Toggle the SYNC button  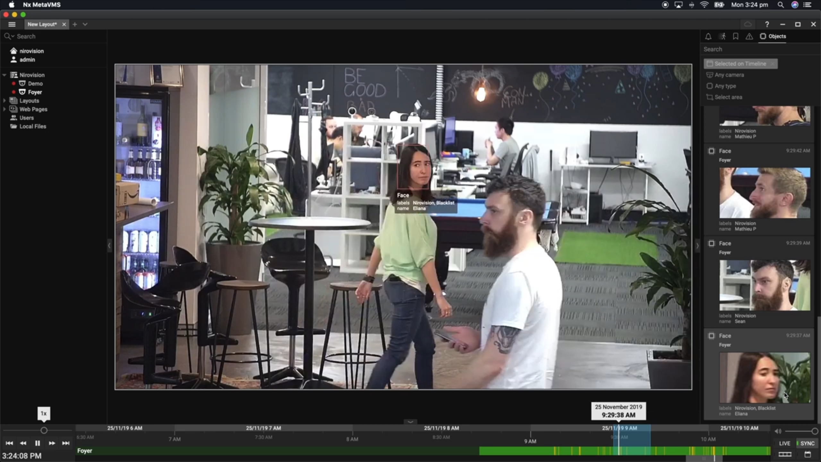807,443
